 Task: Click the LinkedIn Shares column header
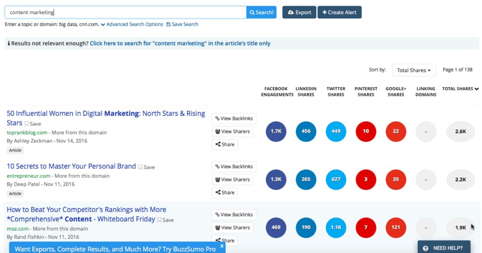[306, 92]
